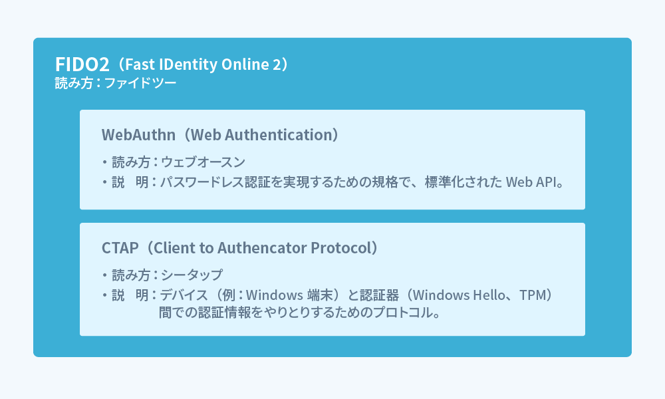Click the TPM text
This screenshot has width=665, height=399.
point(531,295)
